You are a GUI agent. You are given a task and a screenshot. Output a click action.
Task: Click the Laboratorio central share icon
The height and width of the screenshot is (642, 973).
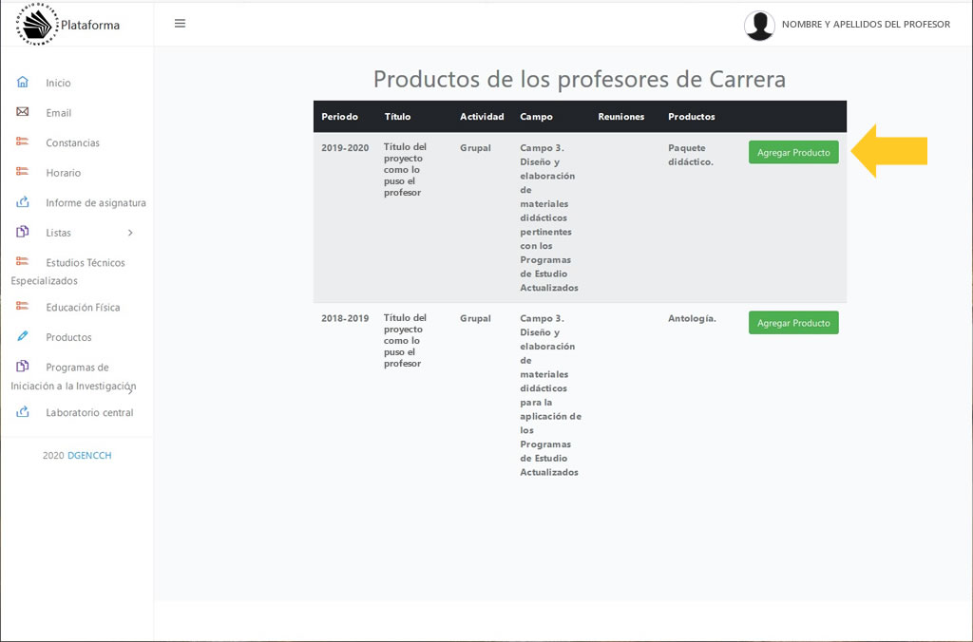[23, 411]
